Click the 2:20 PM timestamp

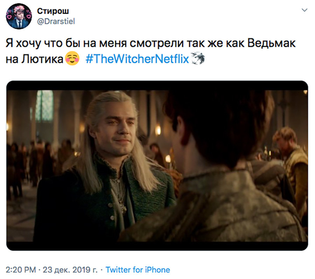coord(21,270)
